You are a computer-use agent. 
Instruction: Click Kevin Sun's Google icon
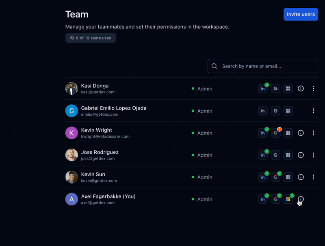click(275, 177)
